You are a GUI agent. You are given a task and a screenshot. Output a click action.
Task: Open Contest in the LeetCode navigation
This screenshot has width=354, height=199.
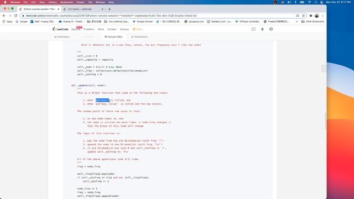coord(112,29)
